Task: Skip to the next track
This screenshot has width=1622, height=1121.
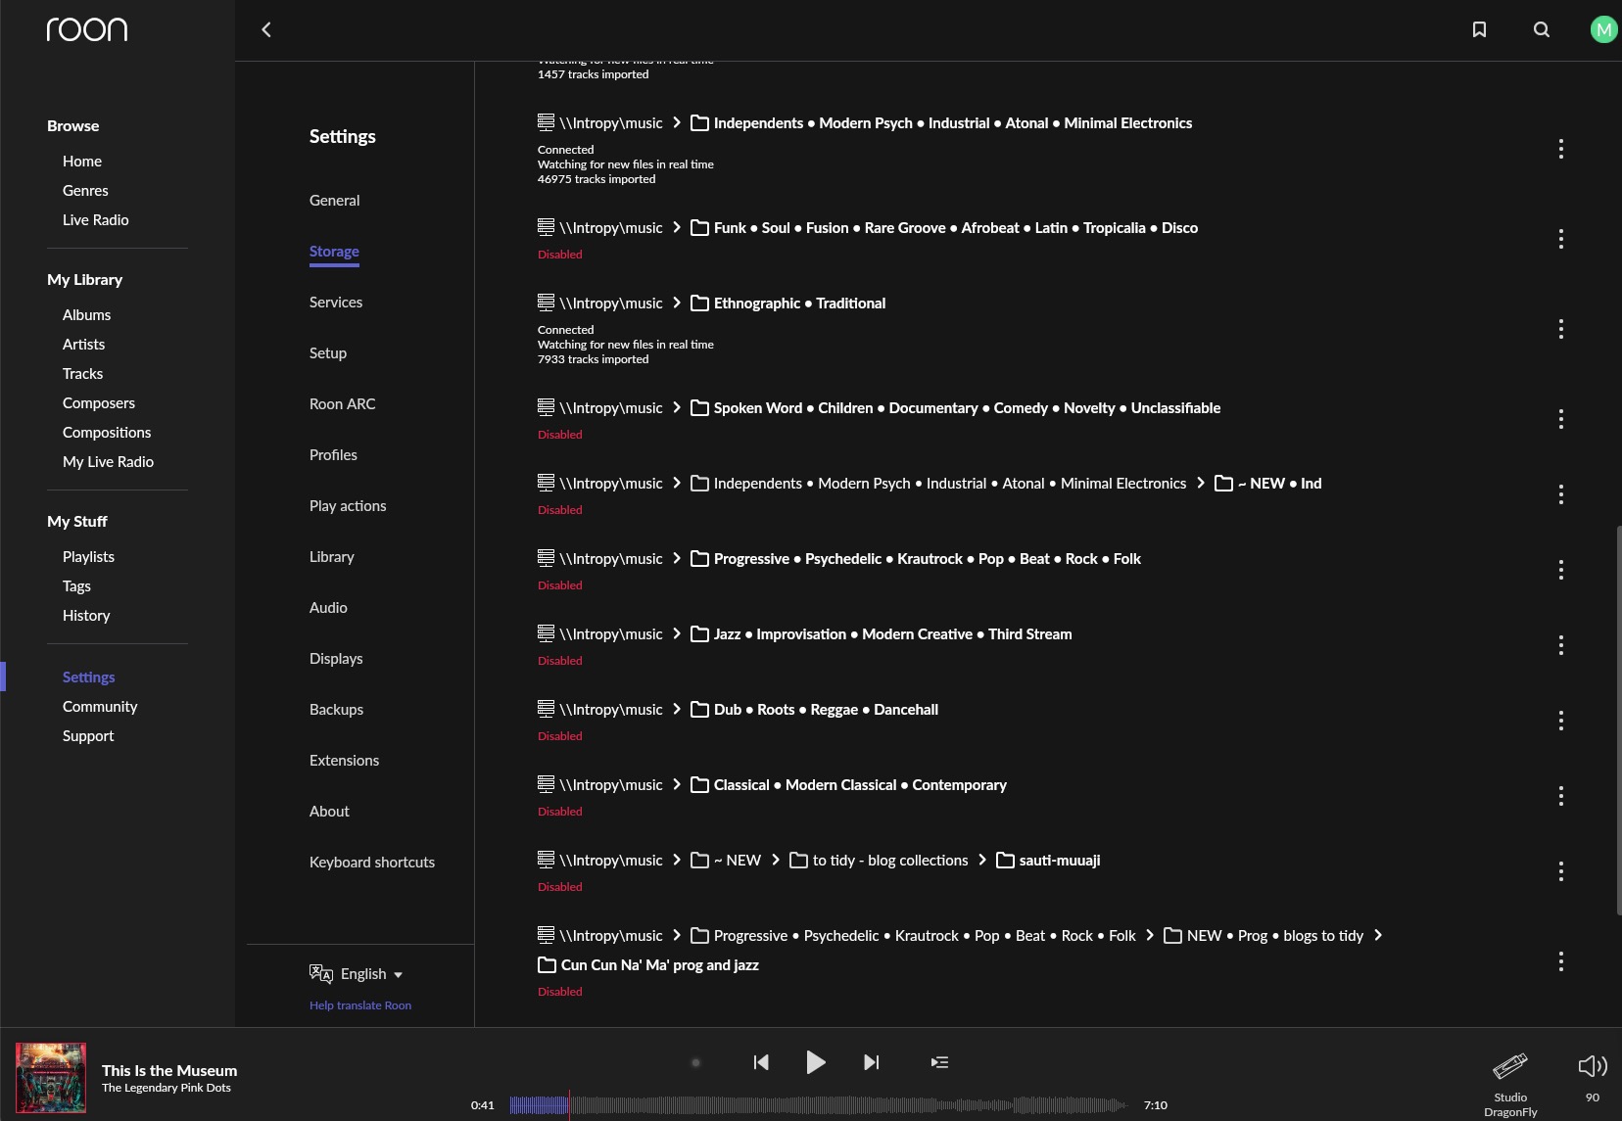Action: coord(871,1062)
